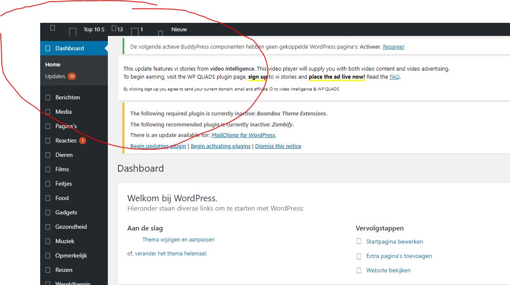Screen dimensions: 510x285
Task: Open the FAQ link
Action: [395, 77]
